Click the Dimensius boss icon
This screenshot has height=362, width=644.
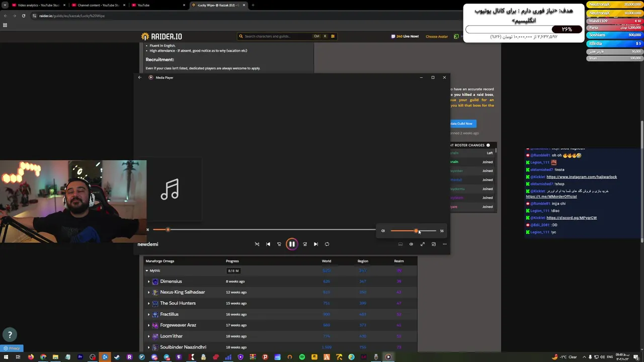(155, 282)
